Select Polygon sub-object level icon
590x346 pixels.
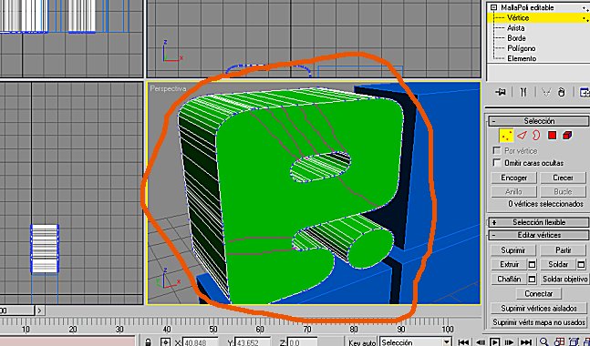tap(552, 136)
